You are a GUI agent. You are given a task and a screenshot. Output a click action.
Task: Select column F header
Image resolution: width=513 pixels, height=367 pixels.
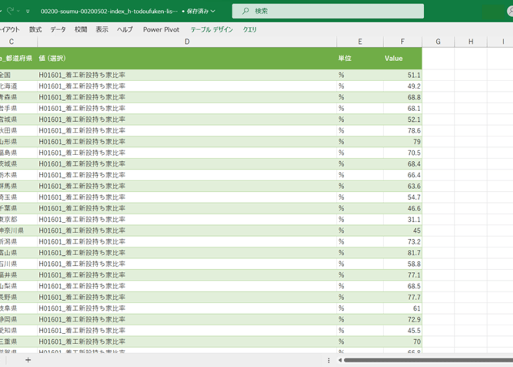point(403,42)
